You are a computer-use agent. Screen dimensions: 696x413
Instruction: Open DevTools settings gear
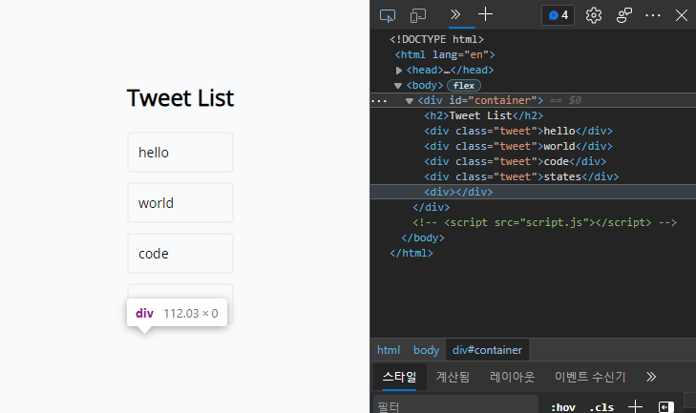pos(594,15)
